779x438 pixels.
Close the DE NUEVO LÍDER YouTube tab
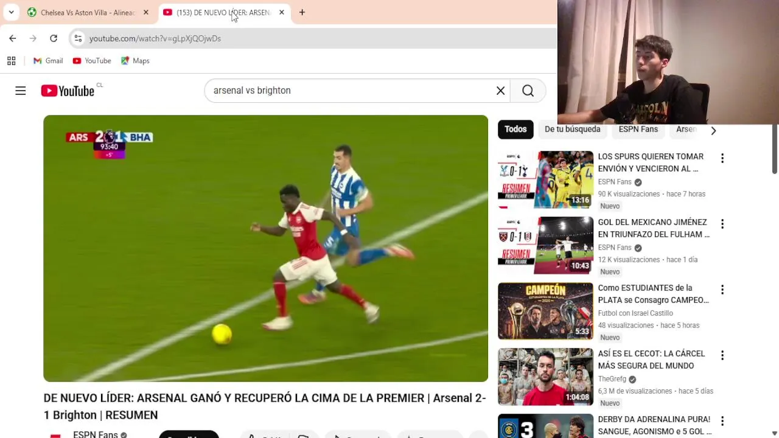click(281, 12)
